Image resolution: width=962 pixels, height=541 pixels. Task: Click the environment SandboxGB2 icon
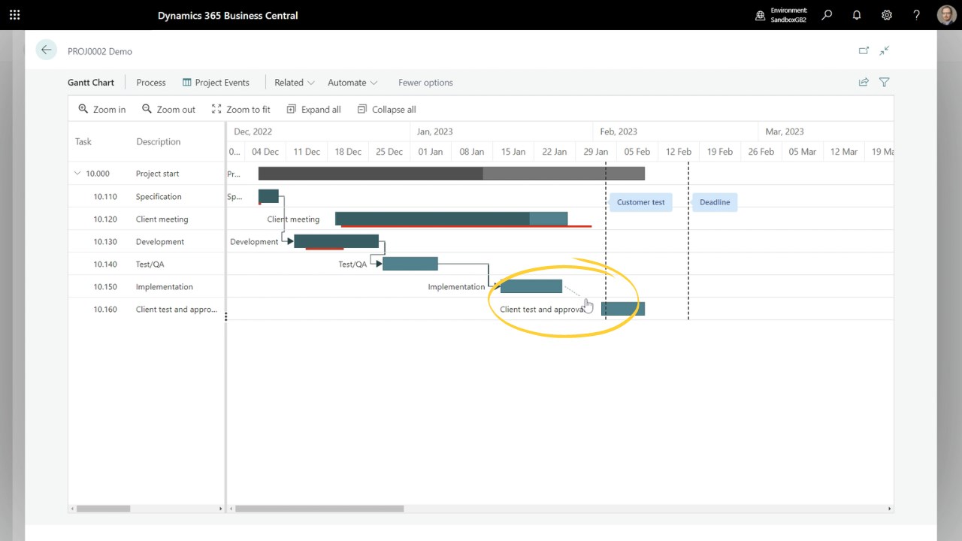click(760, 15)
